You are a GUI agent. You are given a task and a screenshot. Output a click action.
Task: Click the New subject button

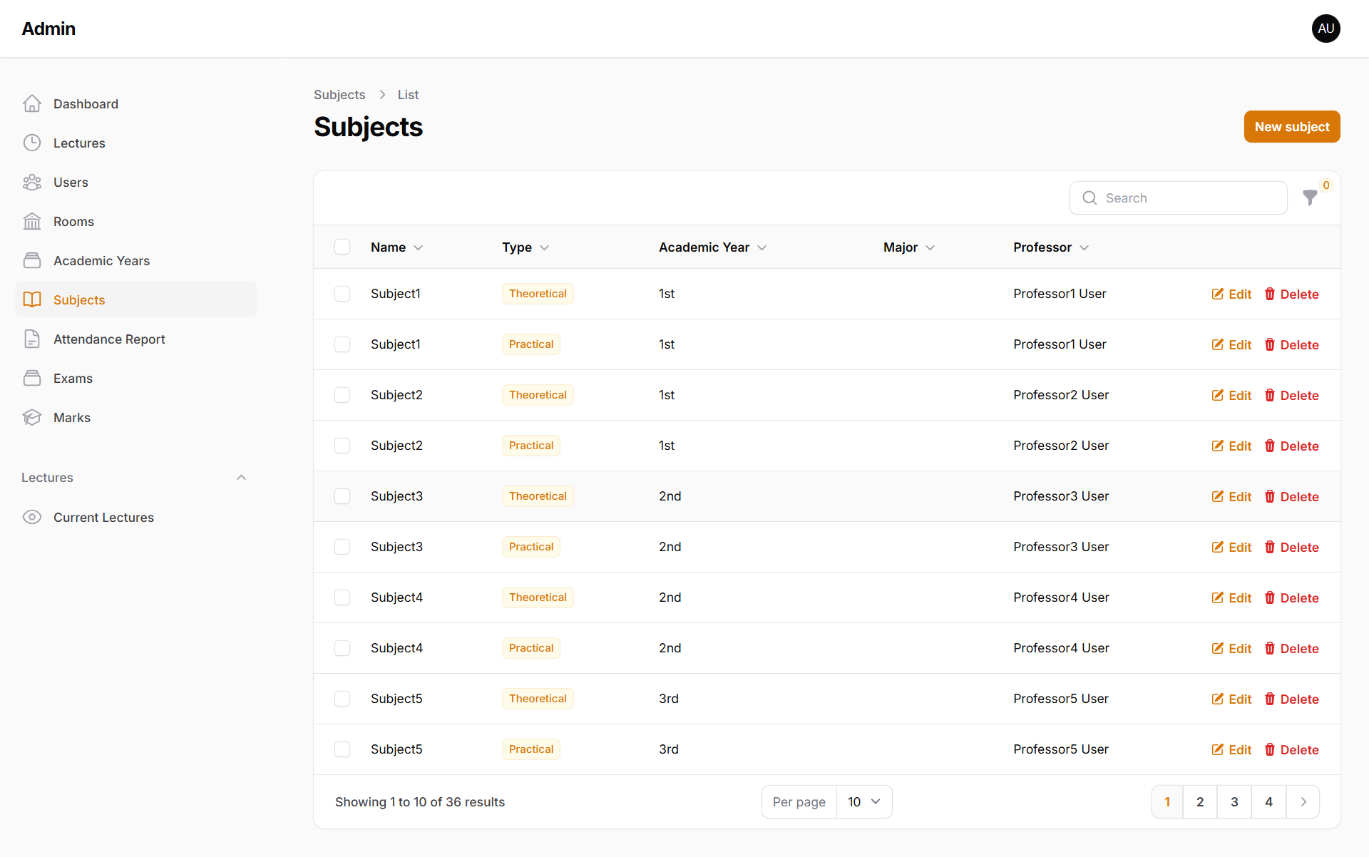1292,127
